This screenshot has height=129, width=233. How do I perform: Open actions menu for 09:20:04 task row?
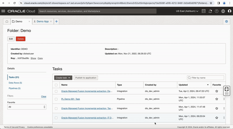[x=224, y=118]
